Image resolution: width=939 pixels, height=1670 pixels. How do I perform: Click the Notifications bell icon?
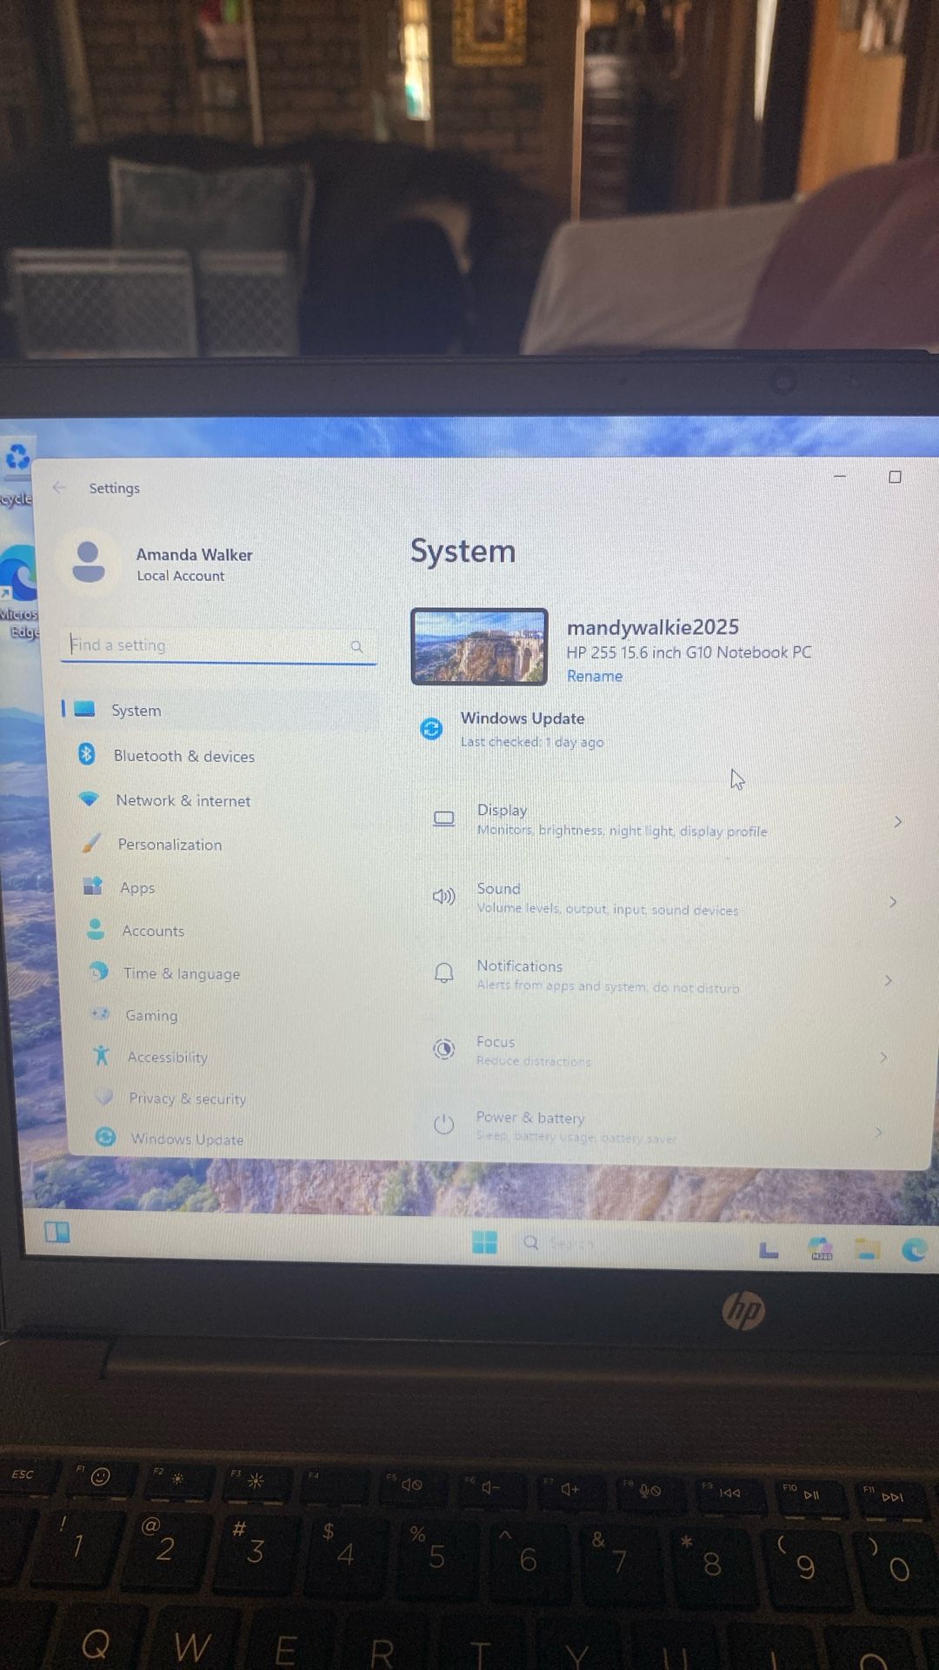[x=443, y=973]
